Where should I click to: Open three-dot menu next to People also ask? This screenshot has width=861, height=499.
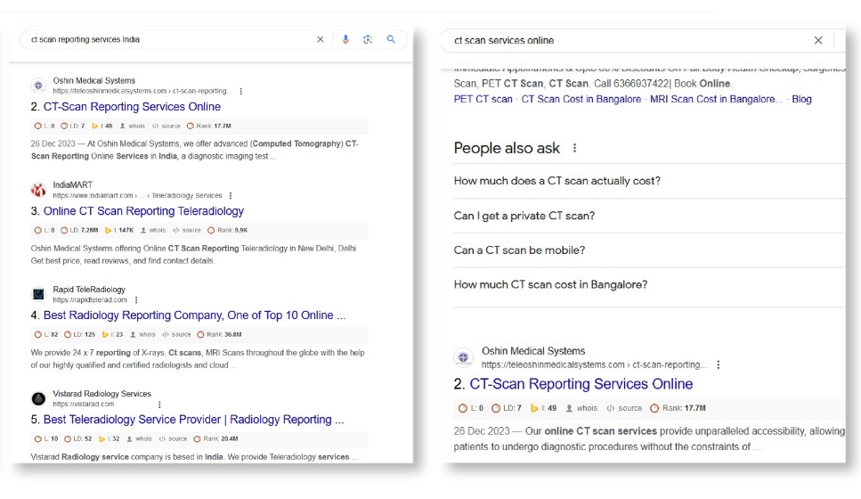(x=574, y=148)
